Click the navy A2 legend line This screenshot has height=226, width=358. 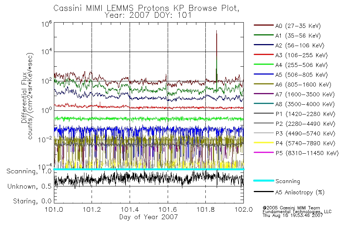tap(264, 45)
